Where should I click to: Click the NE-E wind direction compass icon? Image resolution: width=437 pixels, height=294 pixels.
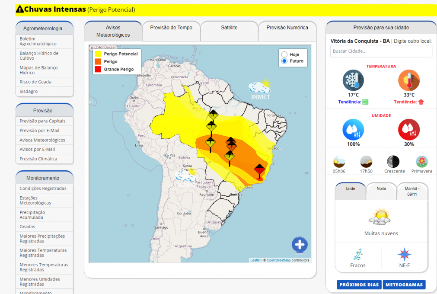pos(404,254)
